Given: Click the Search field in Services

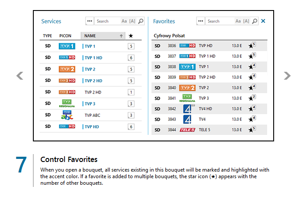Looking at the screenshot, I should pyautogui.click(x=107, y=21).
